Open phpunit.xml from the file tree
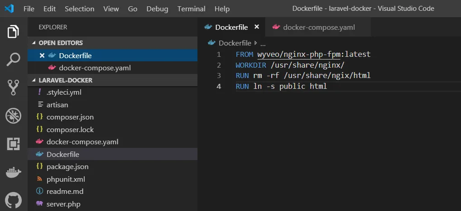461x211 pixels. click(113, 179)
